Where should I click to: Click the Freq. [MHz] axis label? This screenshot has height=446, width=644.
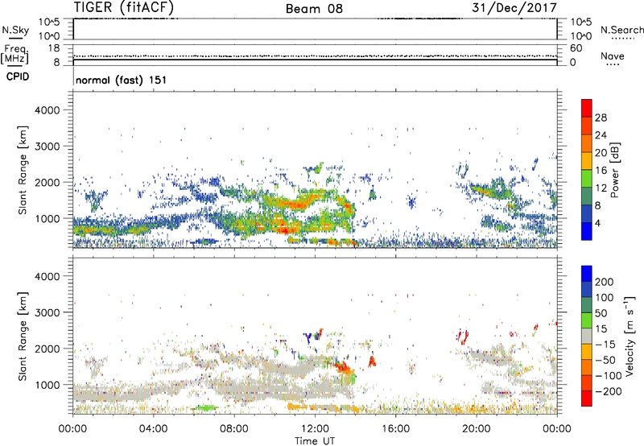tap(14, 55)
